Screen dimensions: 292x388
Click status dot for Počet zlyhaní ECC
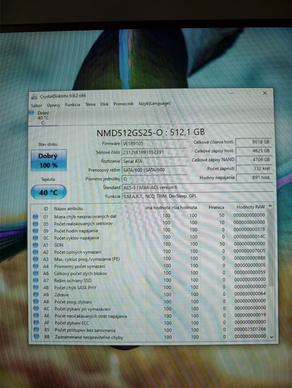coord(37,323)
